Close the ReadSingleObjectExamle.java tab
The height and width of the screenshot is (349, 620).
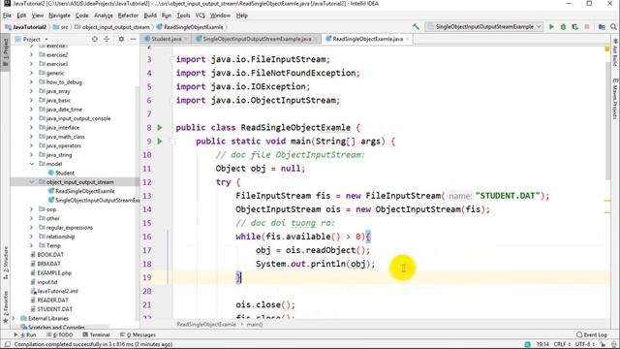[x=407, y=39]
